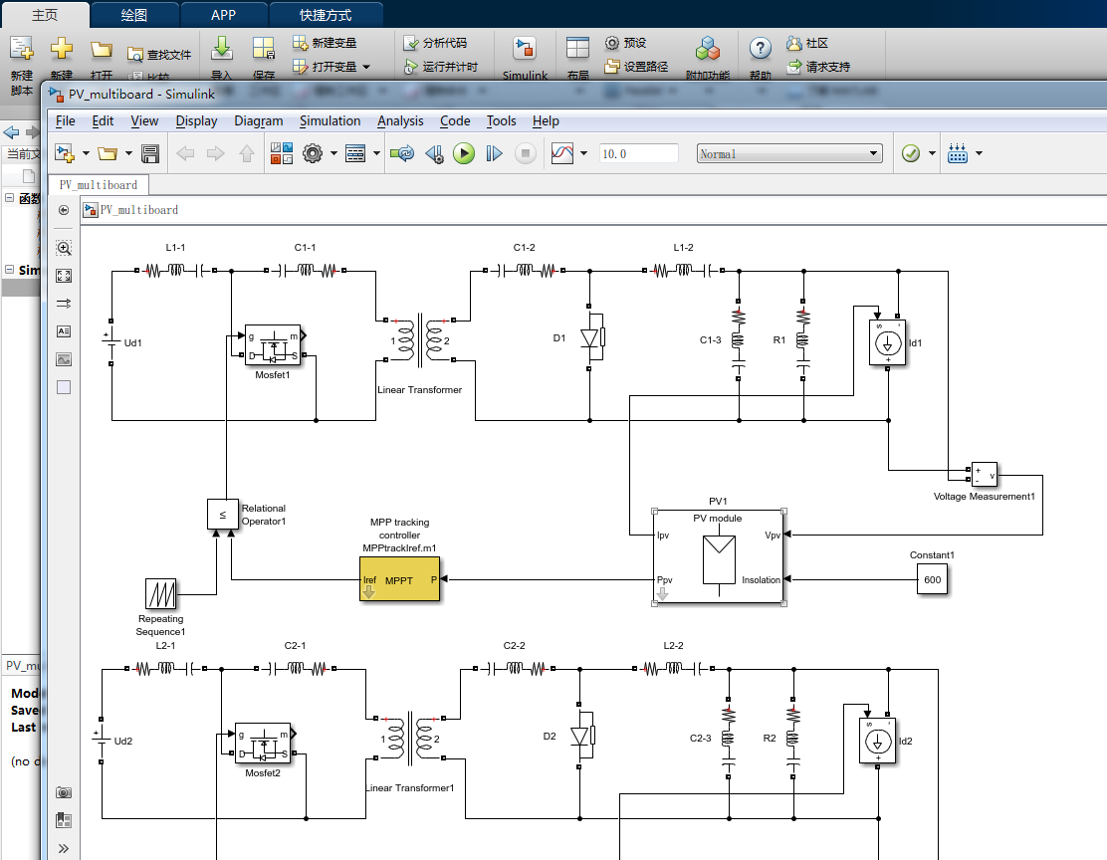Click the MATLAB 分析代码 button
The width and height of the screenshot is (1107, 860).
coord(435,43)
